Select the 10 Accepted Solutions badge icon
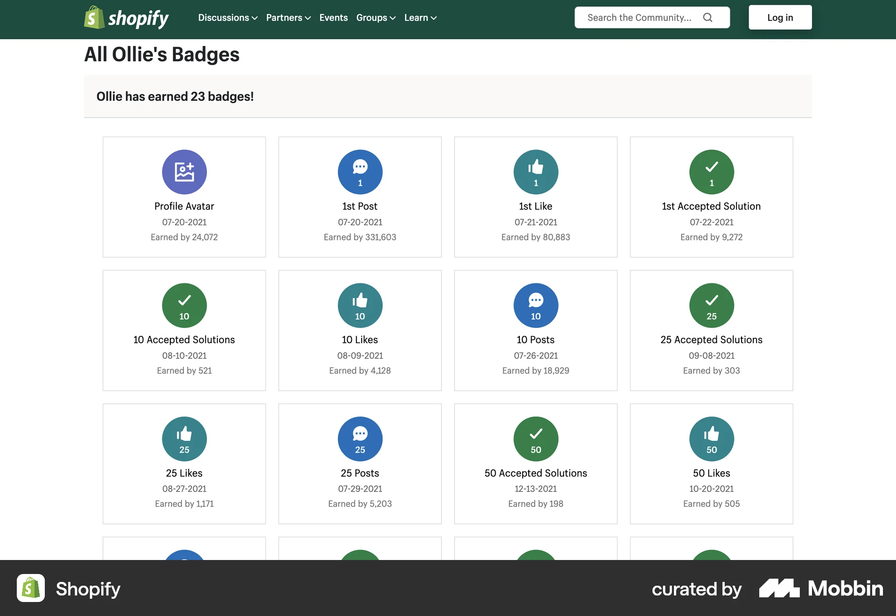 [184, 305]
